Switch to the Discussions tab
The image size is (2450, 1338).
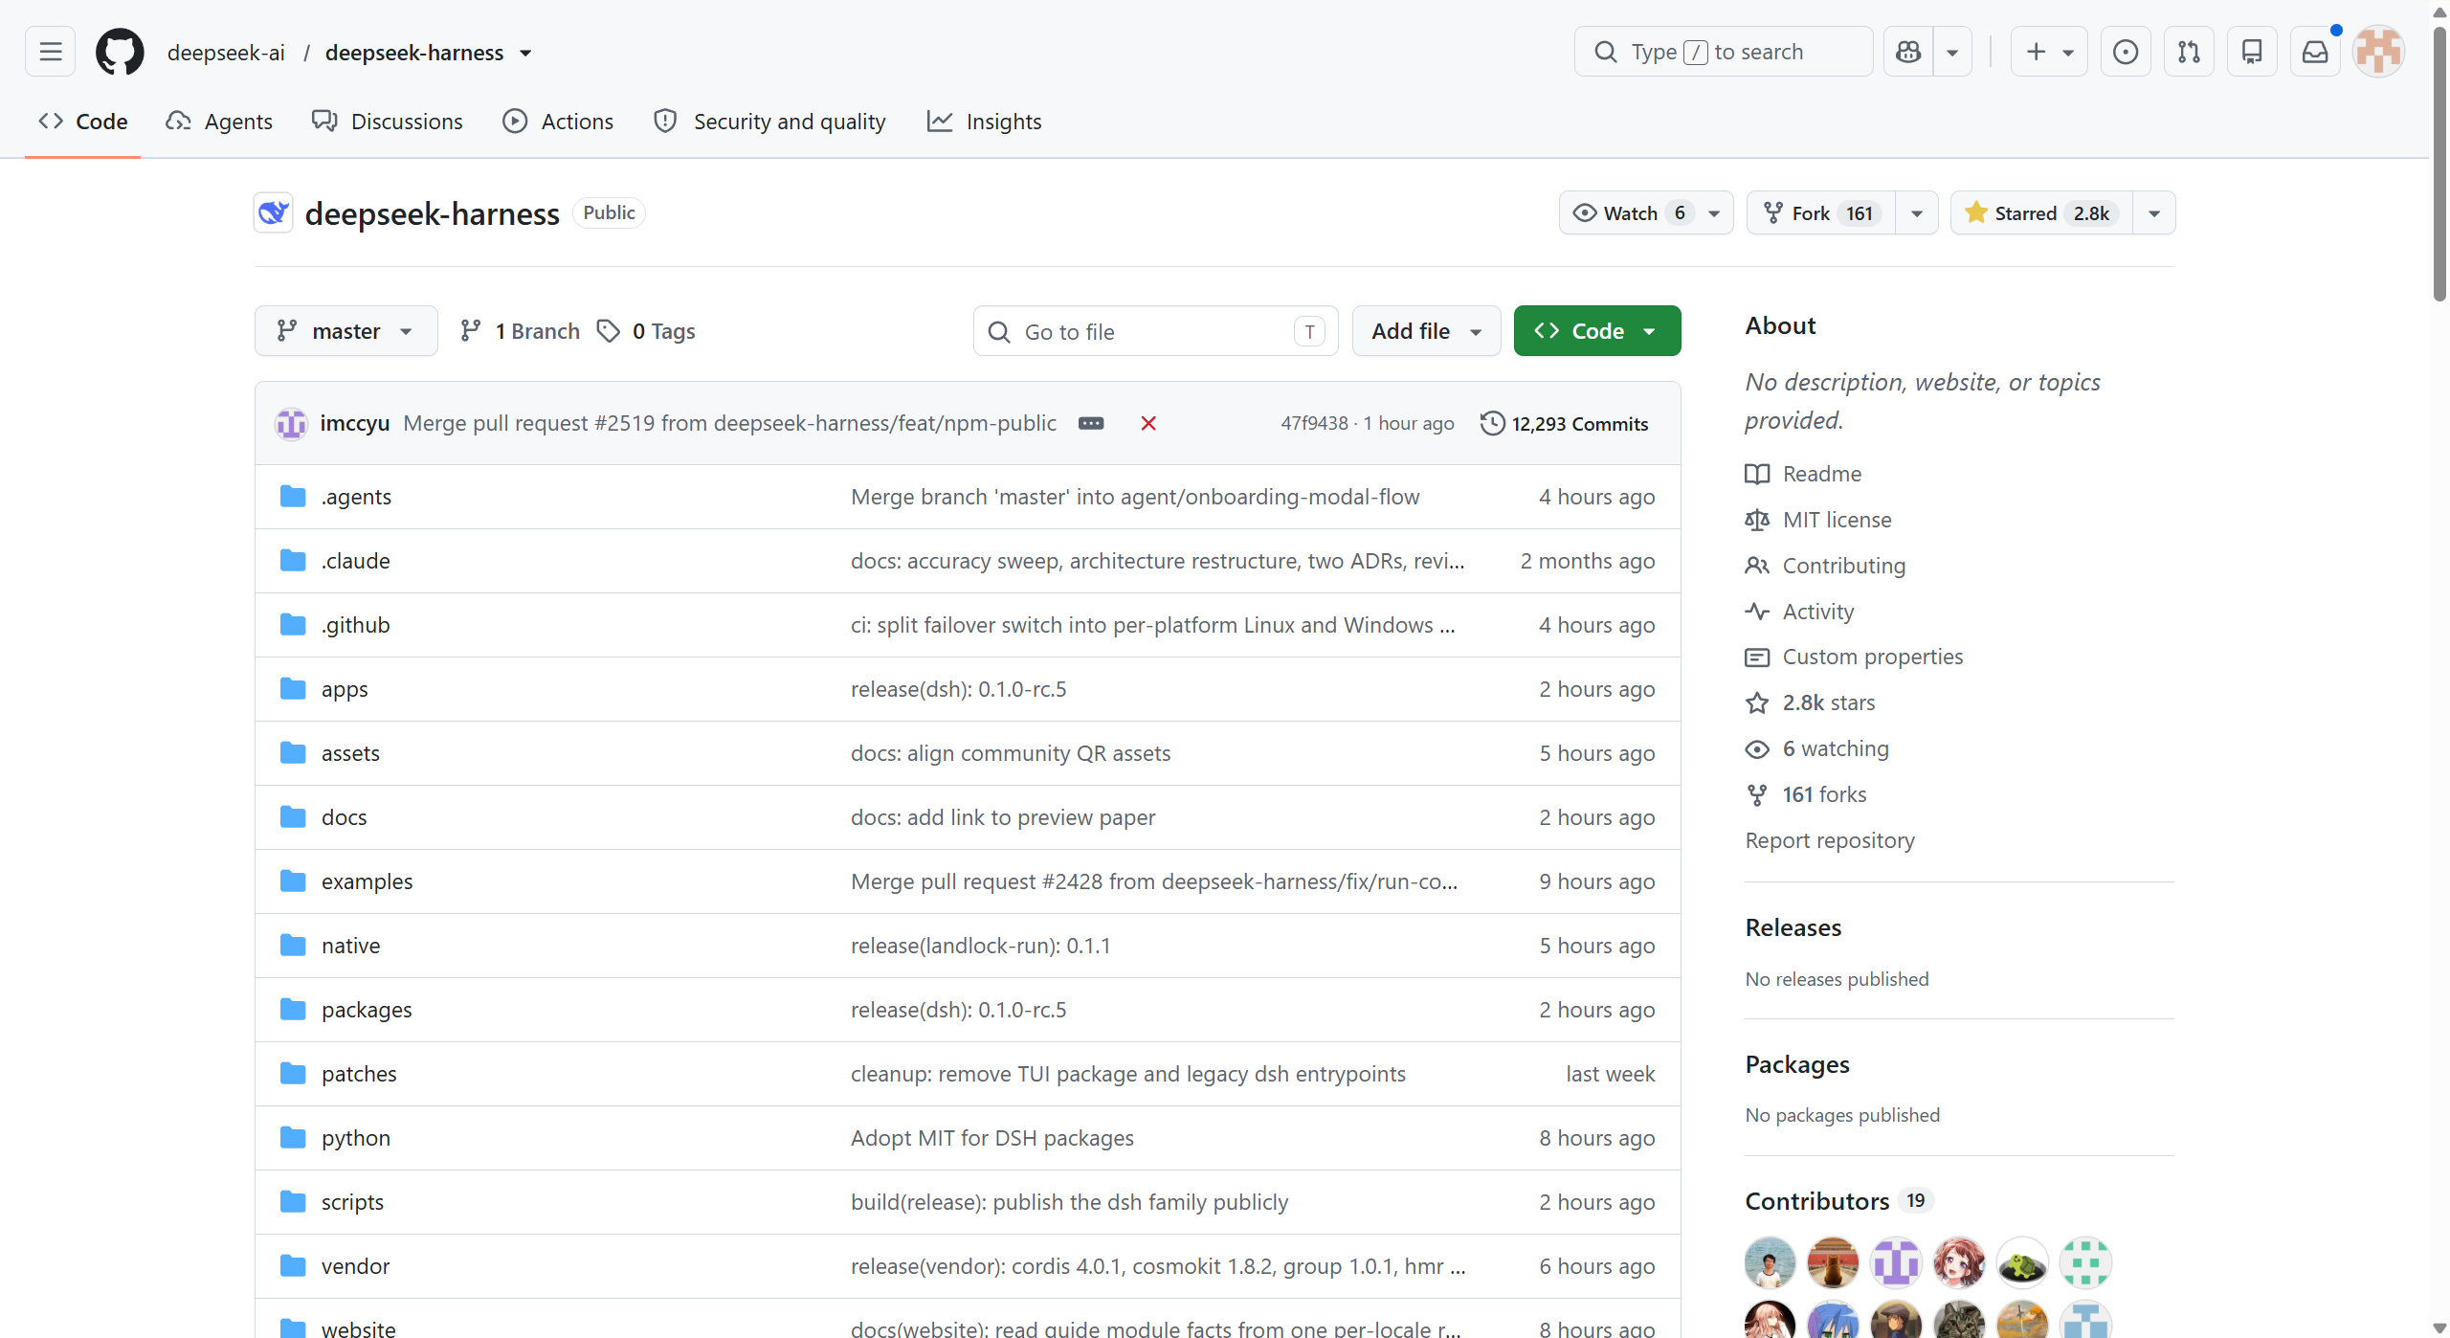388,122
